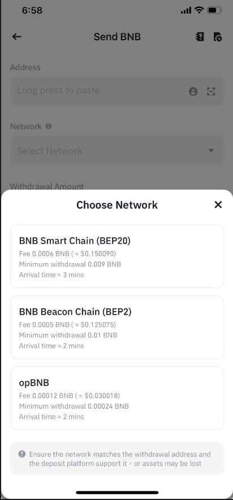
Task: Select BNB Beacon Chain (BEP2) network
Action: click(117, 327)
